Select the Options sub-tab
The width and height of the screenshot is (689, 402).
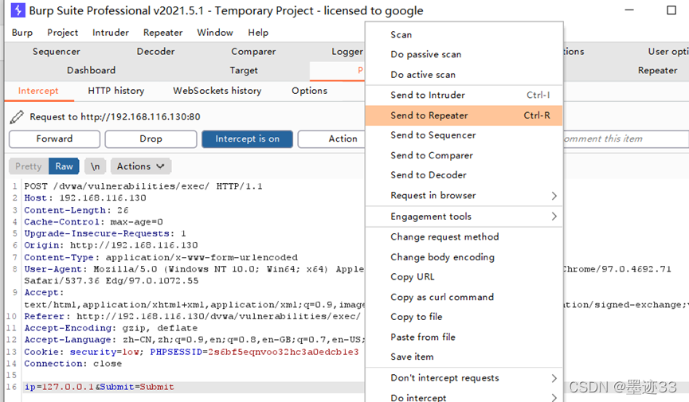pyautogui.click(x=309, y=91)
